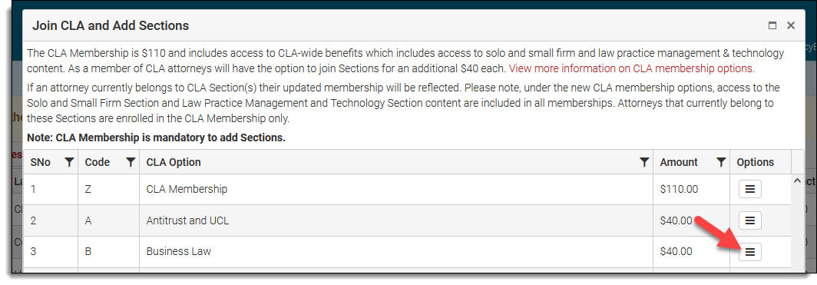Select the CLA Membership row cell
This screenshot has width=817, height=285.
(x=396, y=189)
